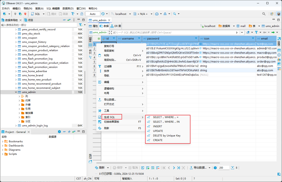Open the localhost connection dropdown

pos(130,14)
